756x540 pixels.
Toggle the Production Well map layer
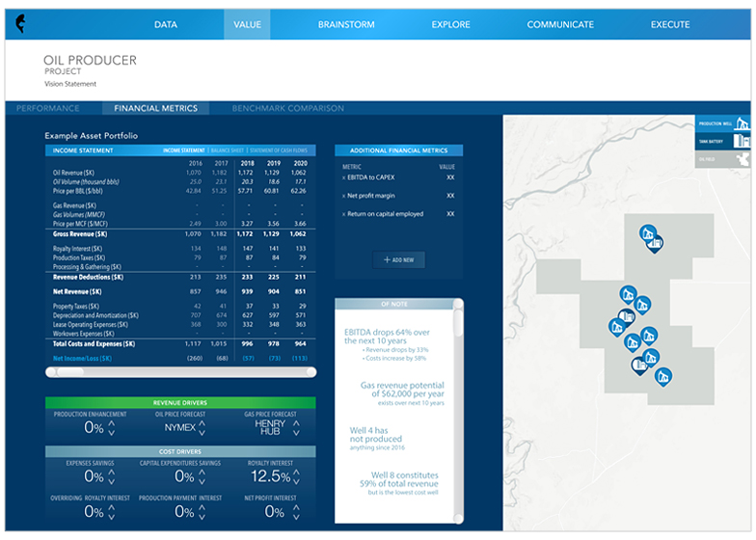point(724,124)
